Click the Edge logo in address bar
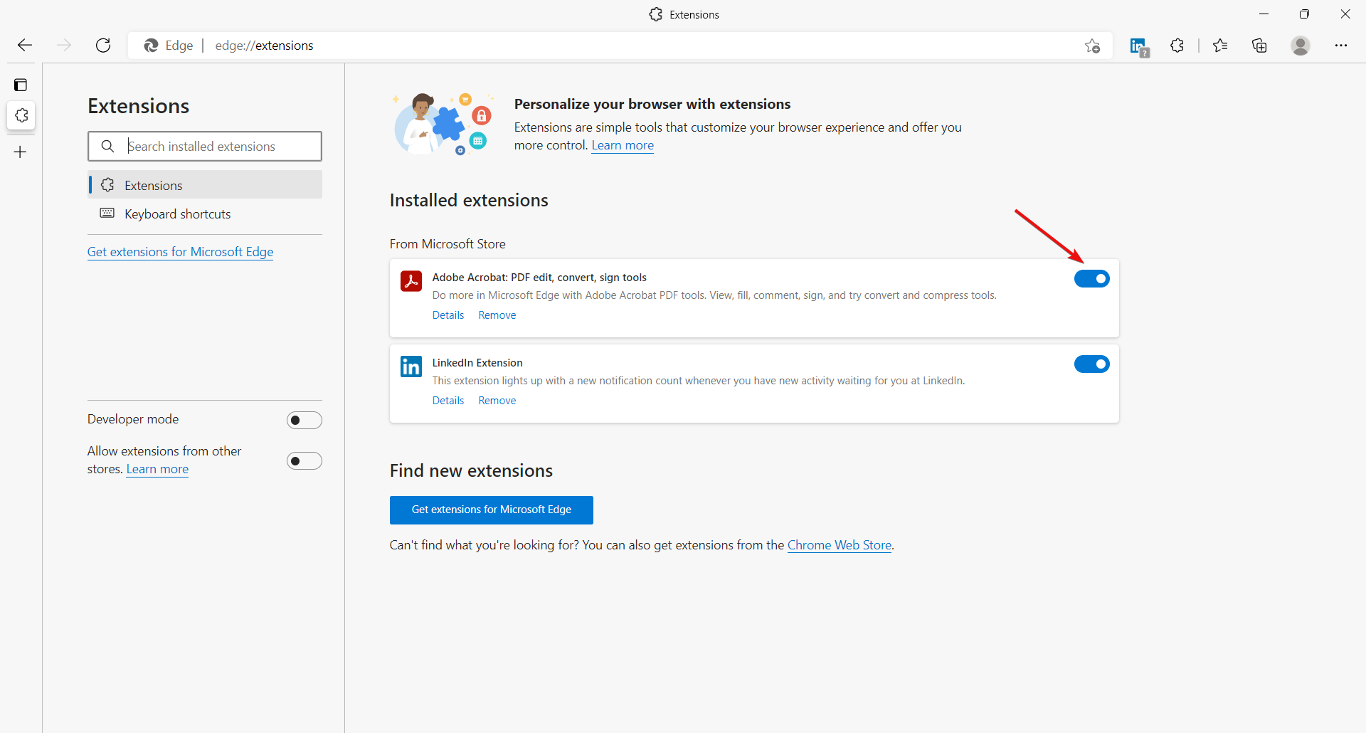The image size is (1366, 733). point(151,46)
